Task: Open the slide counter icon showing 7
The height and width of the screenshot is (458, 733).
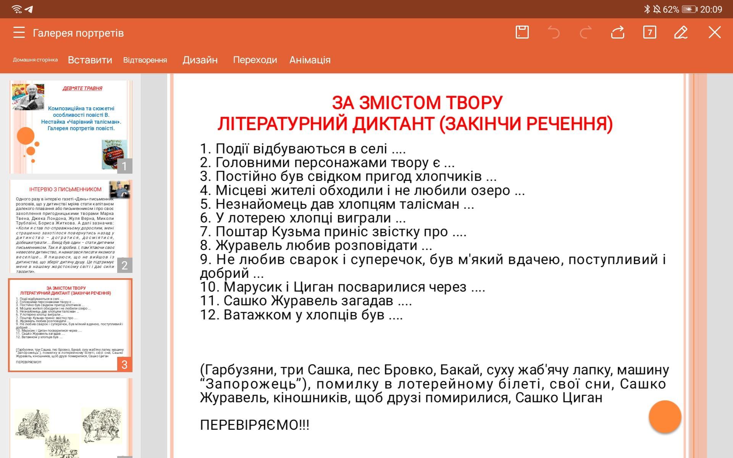Action: (x=649, y=32)
